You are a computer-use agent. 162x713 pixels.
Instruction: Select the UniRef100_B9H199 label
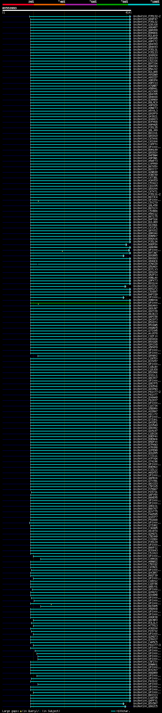click(x=145, y=150)
